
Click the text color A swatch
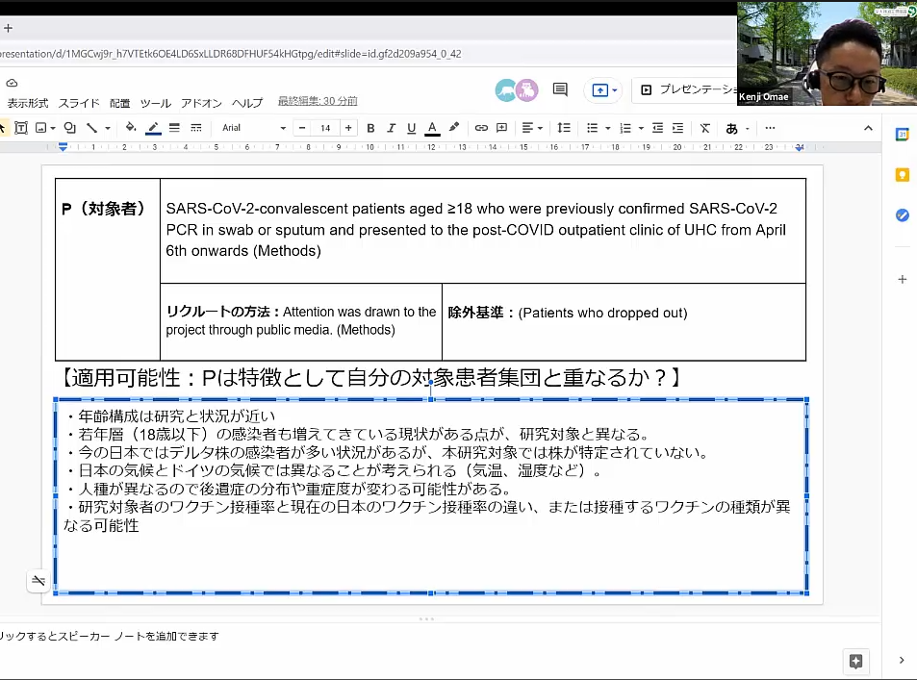pos(432,128)
